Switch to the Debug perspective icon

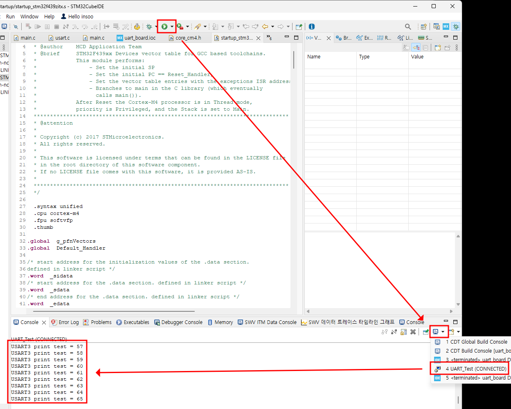coord(455,27)
